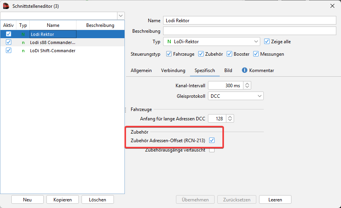This screenshot has width=341, height=208.
Task: Click the 128 long address value field
Action: [217, 118]
